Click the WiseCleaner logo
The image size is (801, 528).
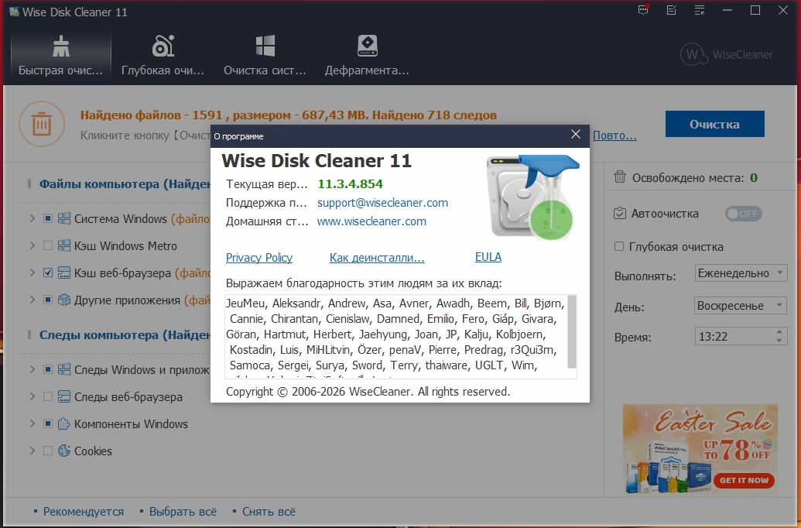(x=727, y=54)
